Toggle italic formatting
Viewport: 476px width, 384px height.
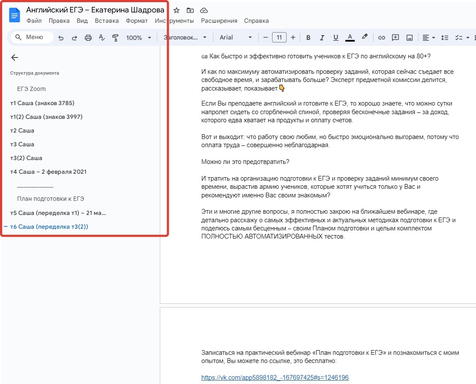322,37
